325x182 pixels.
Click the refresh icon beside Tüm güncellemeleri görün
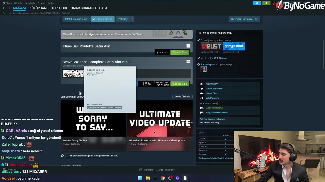pyautogui.click(x=62, y=156)
